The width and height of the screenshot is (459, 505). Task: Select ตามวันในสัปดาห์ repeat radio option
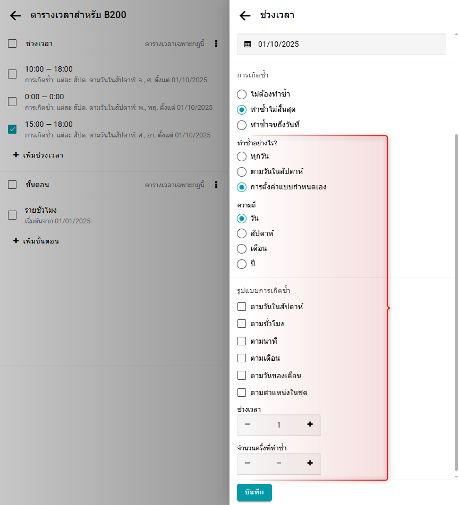[x=242, y=172]
